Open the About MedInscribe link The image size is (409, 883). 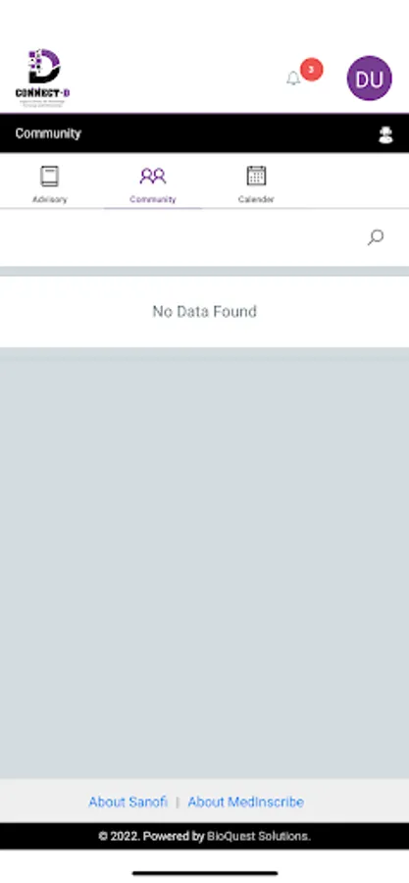pos(246,802)
